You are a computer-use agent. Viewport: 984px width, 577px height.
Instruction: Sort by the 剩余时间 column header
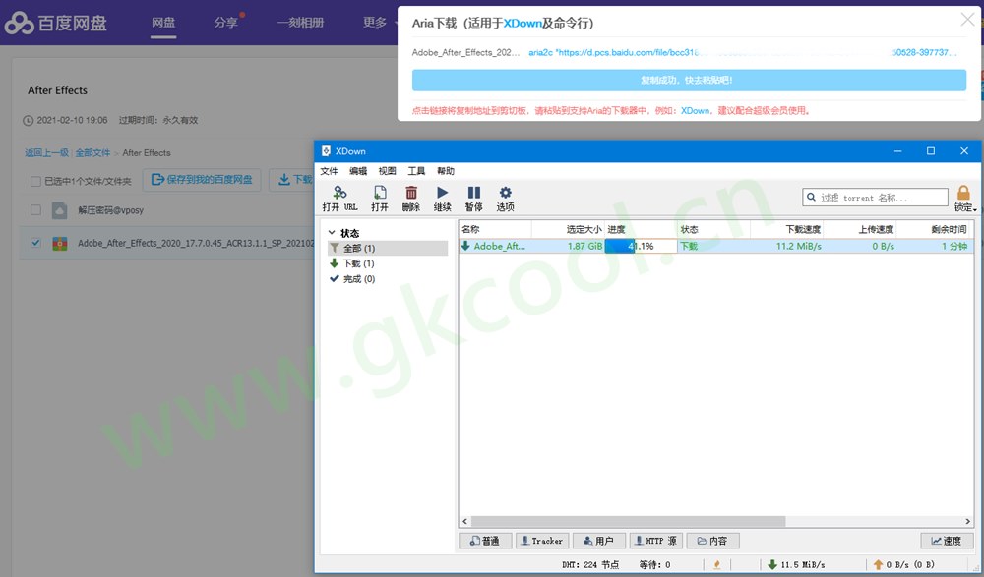point(933,229)
